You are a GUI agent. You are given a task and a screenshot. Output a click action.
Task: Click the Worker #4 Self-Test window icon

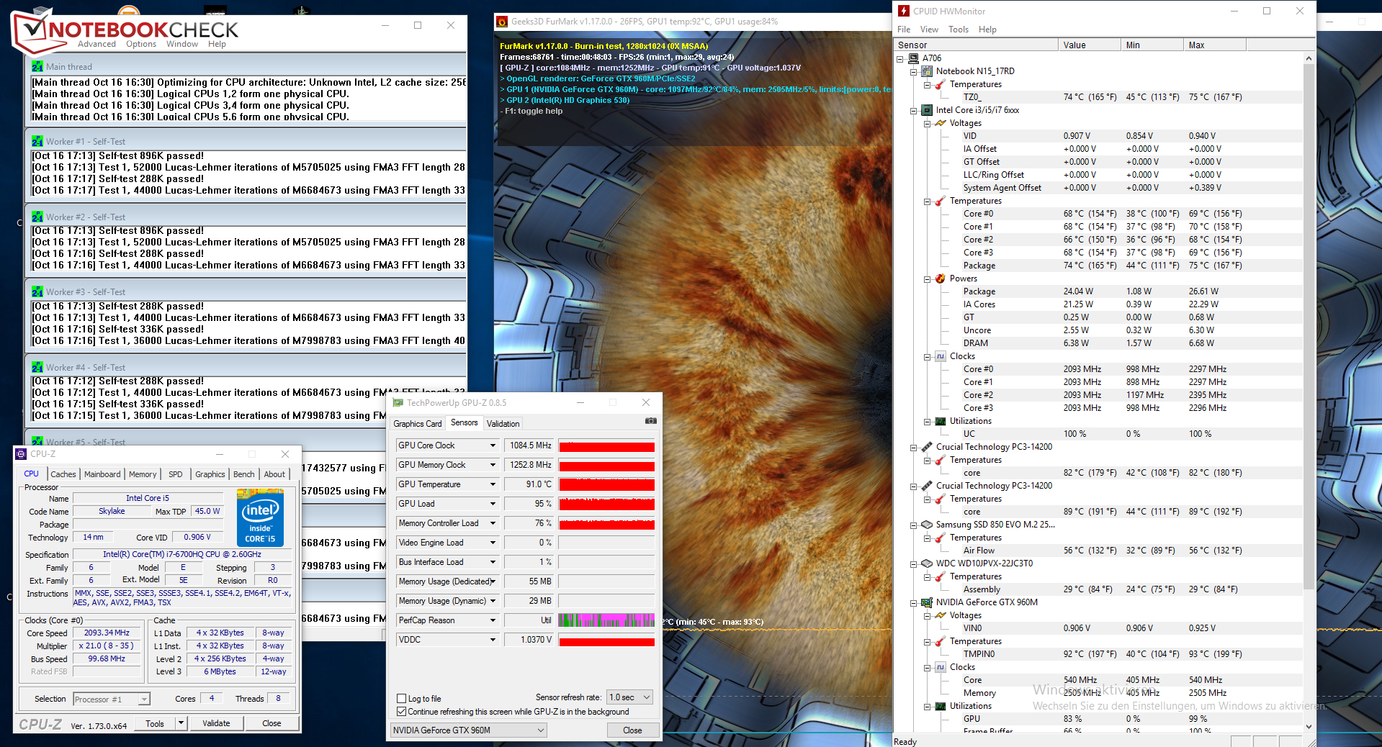[37, 367]
